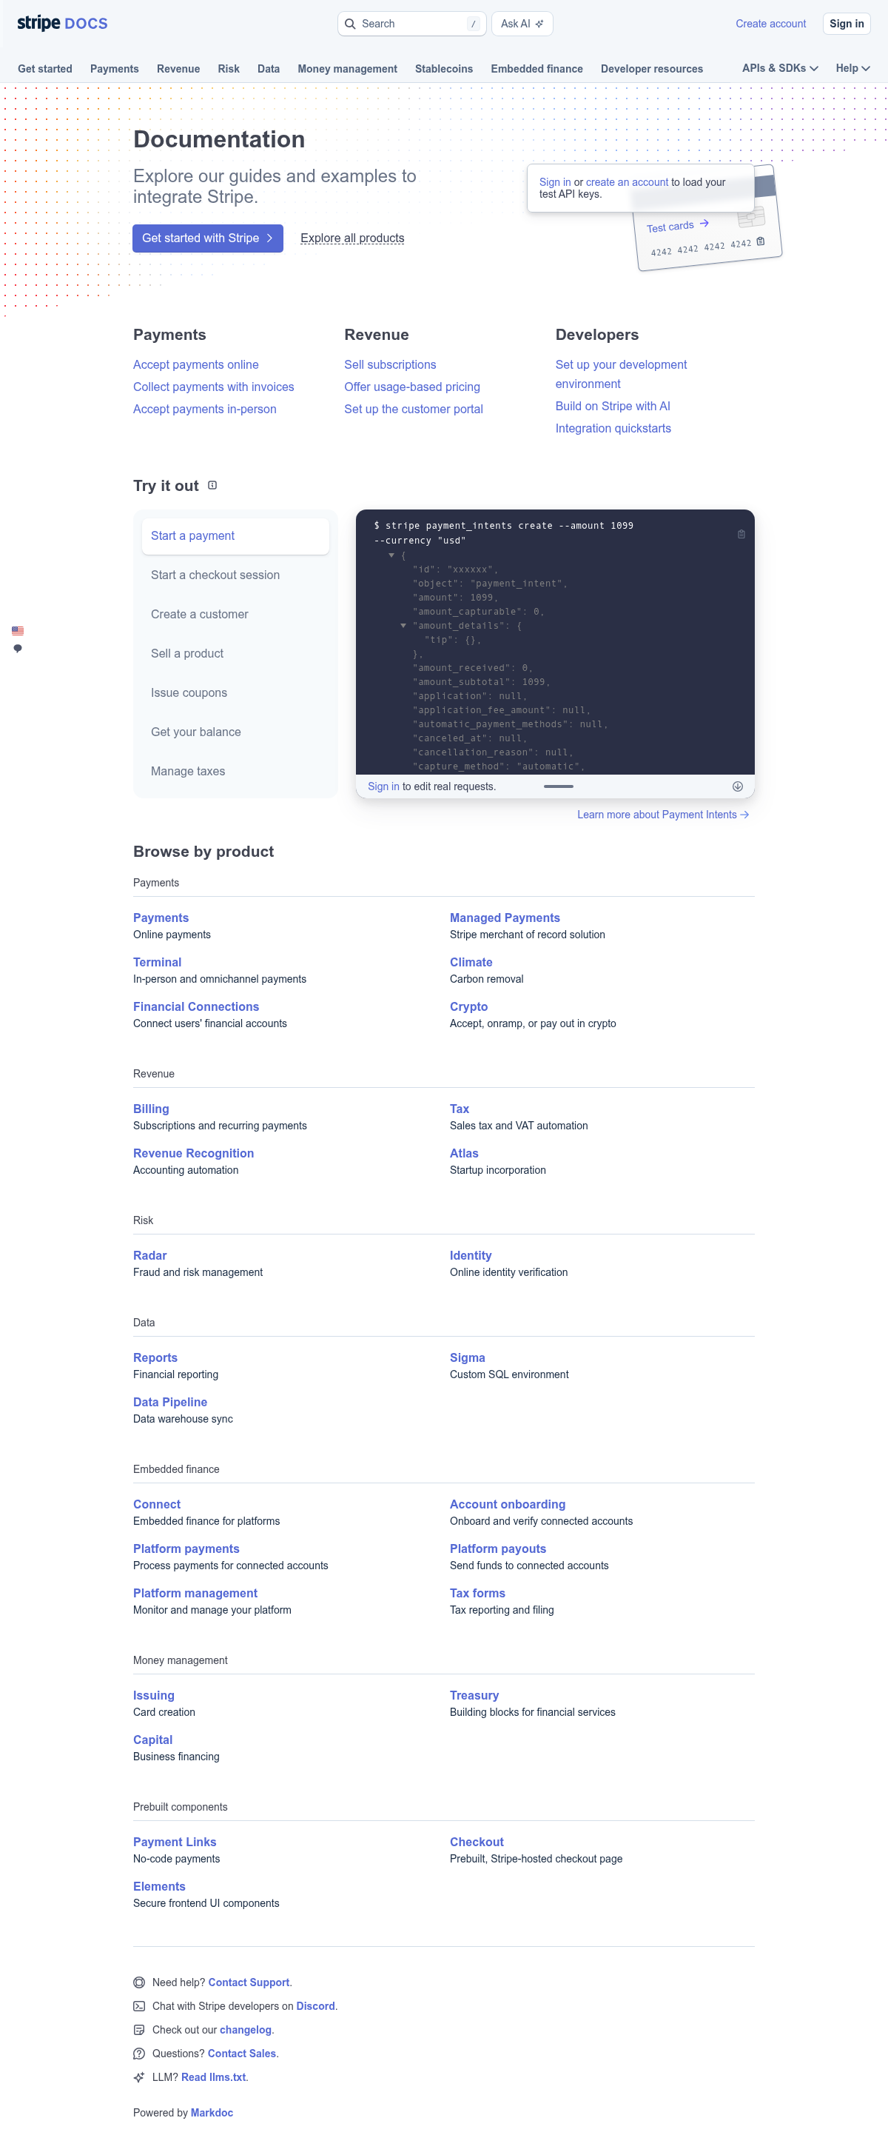
Task: Select the Create a customer example
Action: coord(235,614)
